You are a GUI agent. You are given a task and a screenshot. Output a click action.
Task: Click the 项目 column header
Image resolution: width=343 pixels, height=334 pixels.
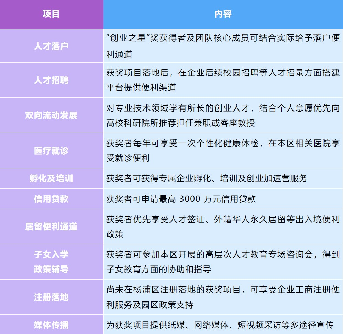click(51, 14)
